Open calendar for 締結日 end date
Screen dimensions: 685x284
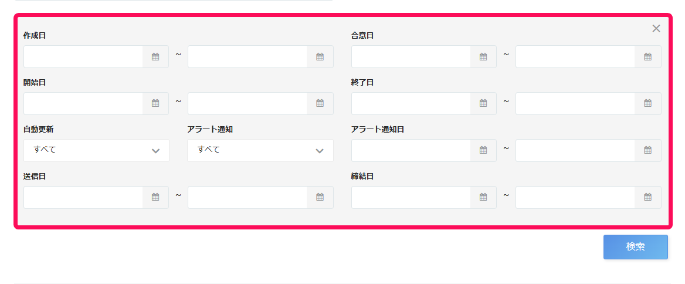tap(647, 198)
